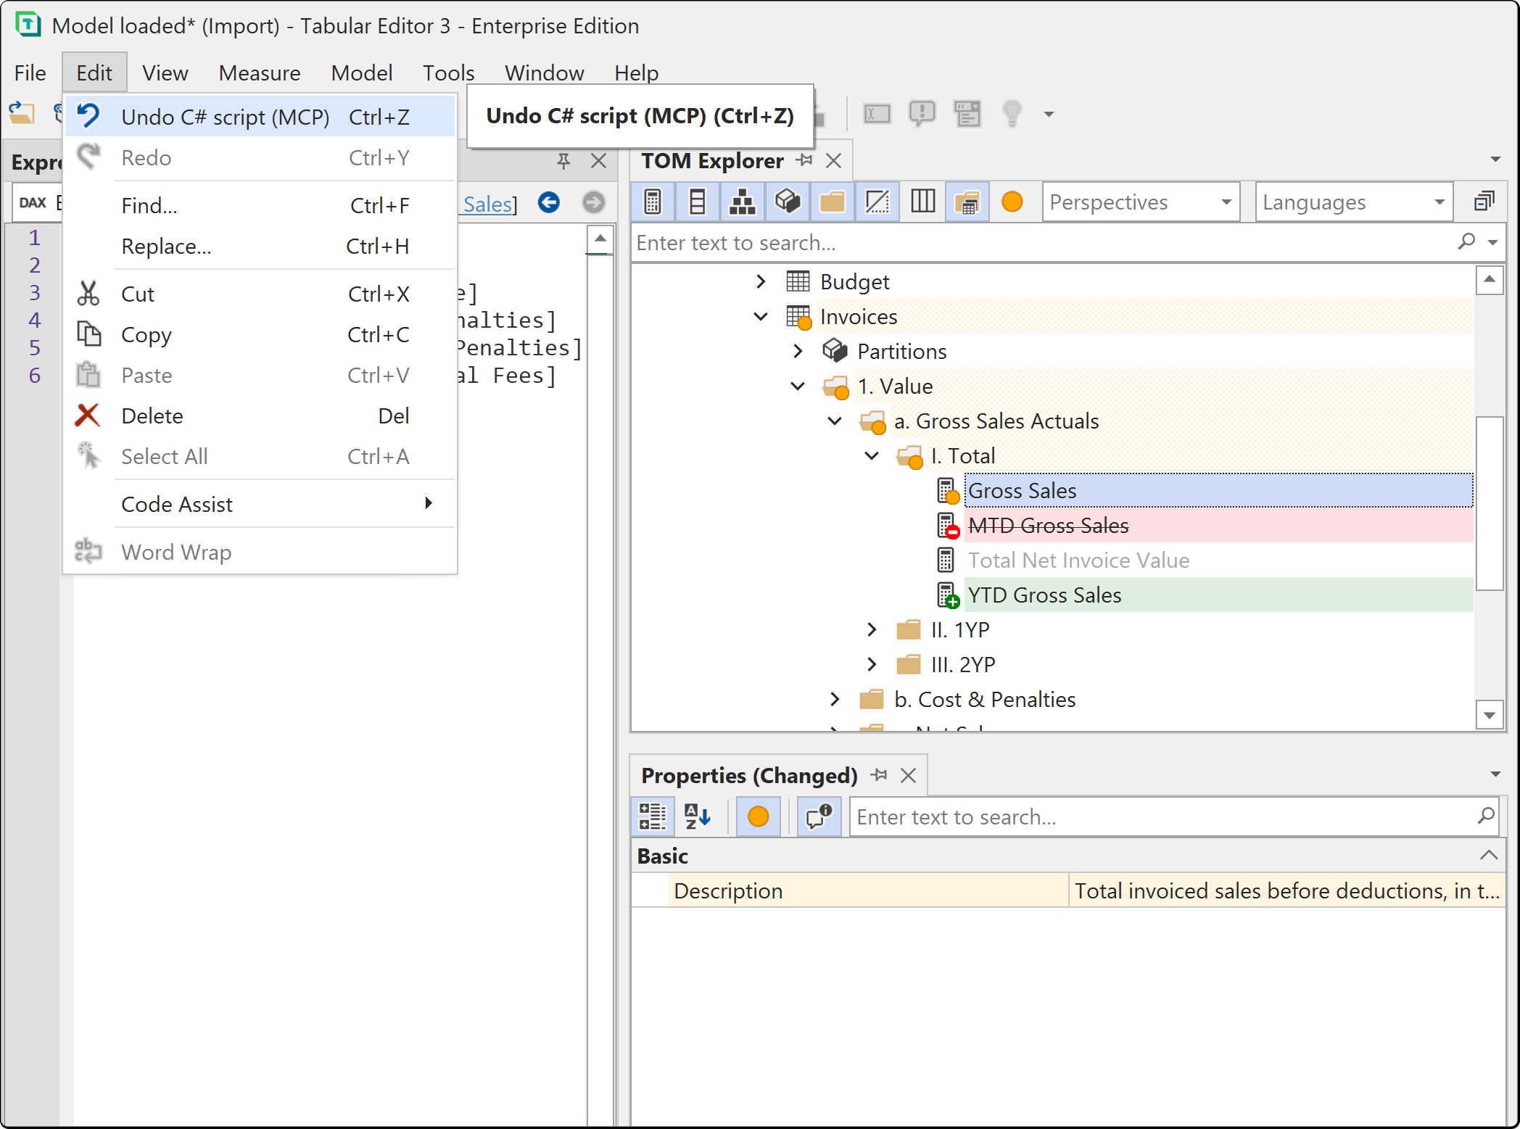Open the Measure menu
Screen dimensions: 1520x1129
260,73
